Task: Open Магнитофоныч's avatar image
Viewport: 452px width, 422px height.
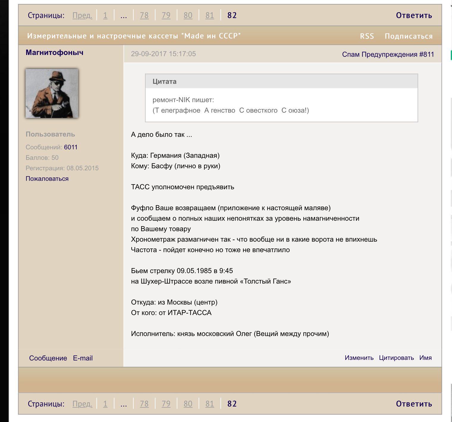Action: coord(52,93)
